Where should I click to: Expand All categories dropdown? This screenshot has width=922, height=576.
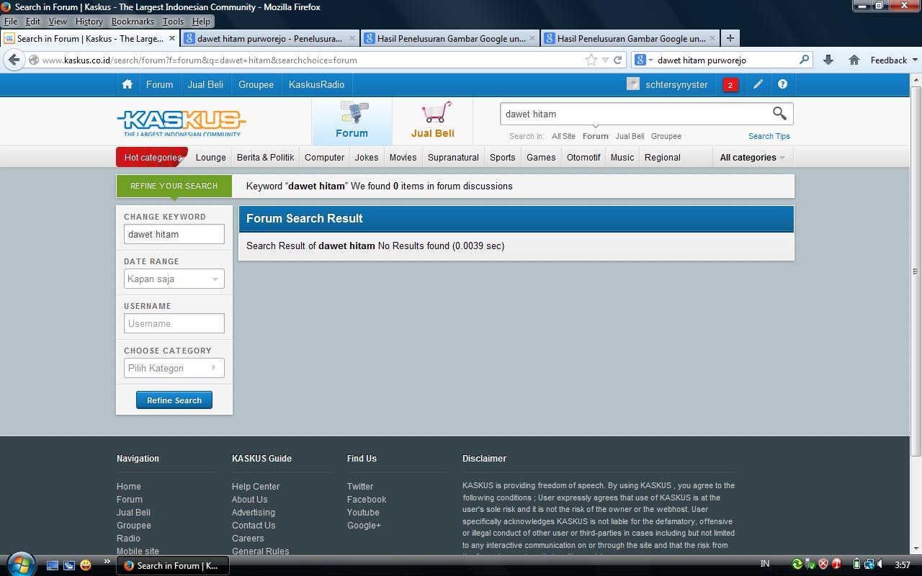coord(752,157)
